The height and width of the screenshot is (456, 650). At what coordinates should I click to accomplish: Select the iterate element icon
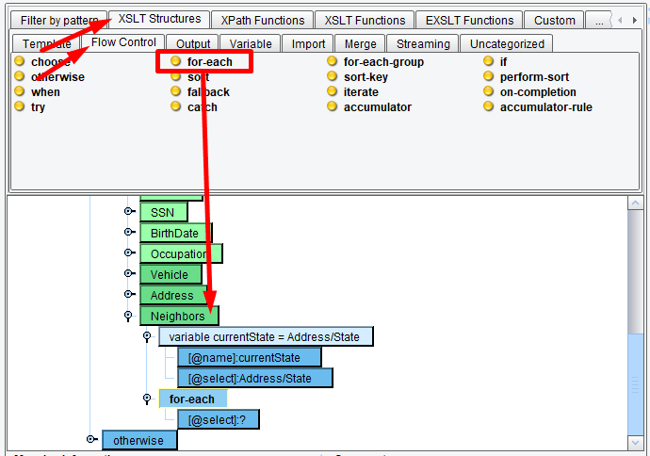pos(333,92)
